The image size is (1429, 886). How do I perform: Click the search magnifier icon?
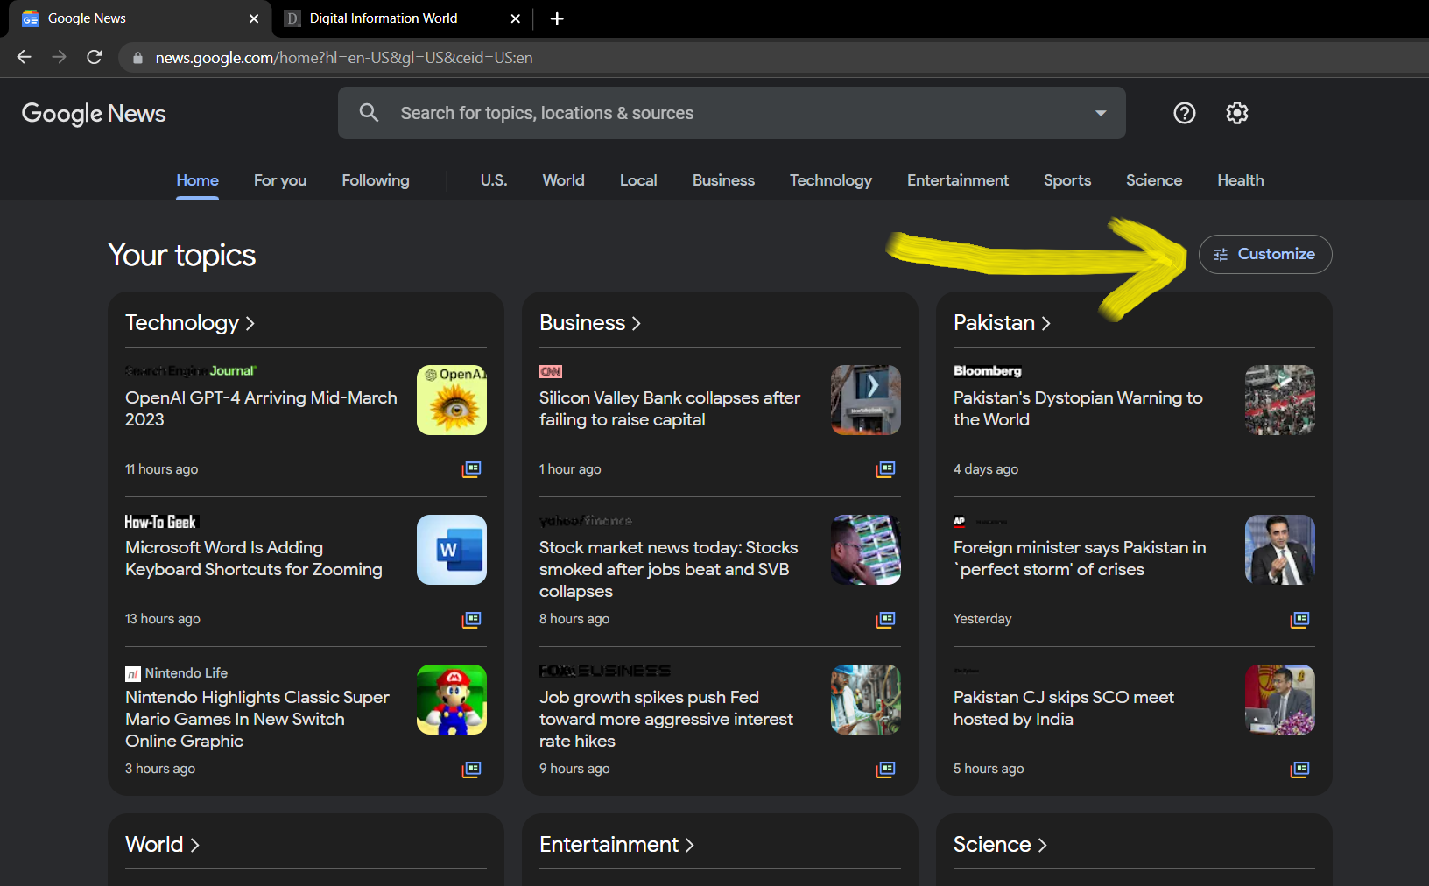pos(370,113)
